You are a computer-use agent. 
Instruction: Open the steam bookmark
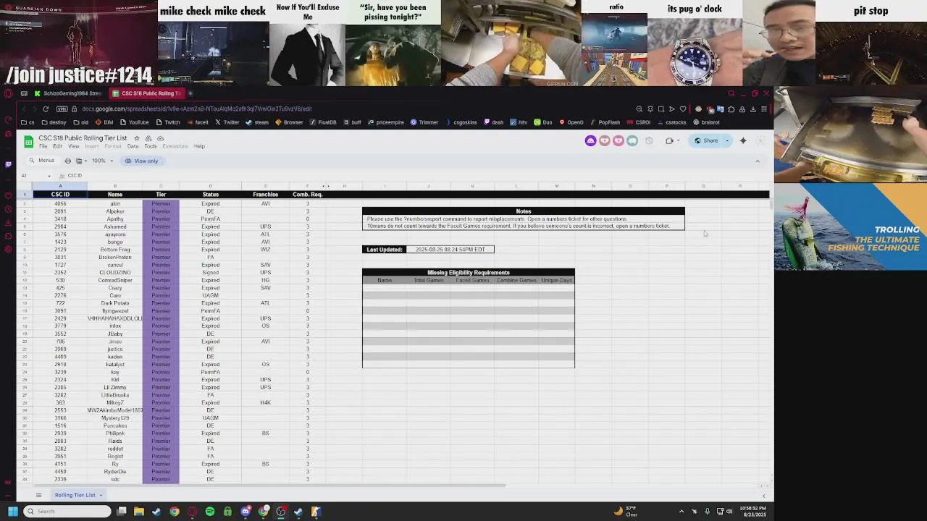point(257,122)
